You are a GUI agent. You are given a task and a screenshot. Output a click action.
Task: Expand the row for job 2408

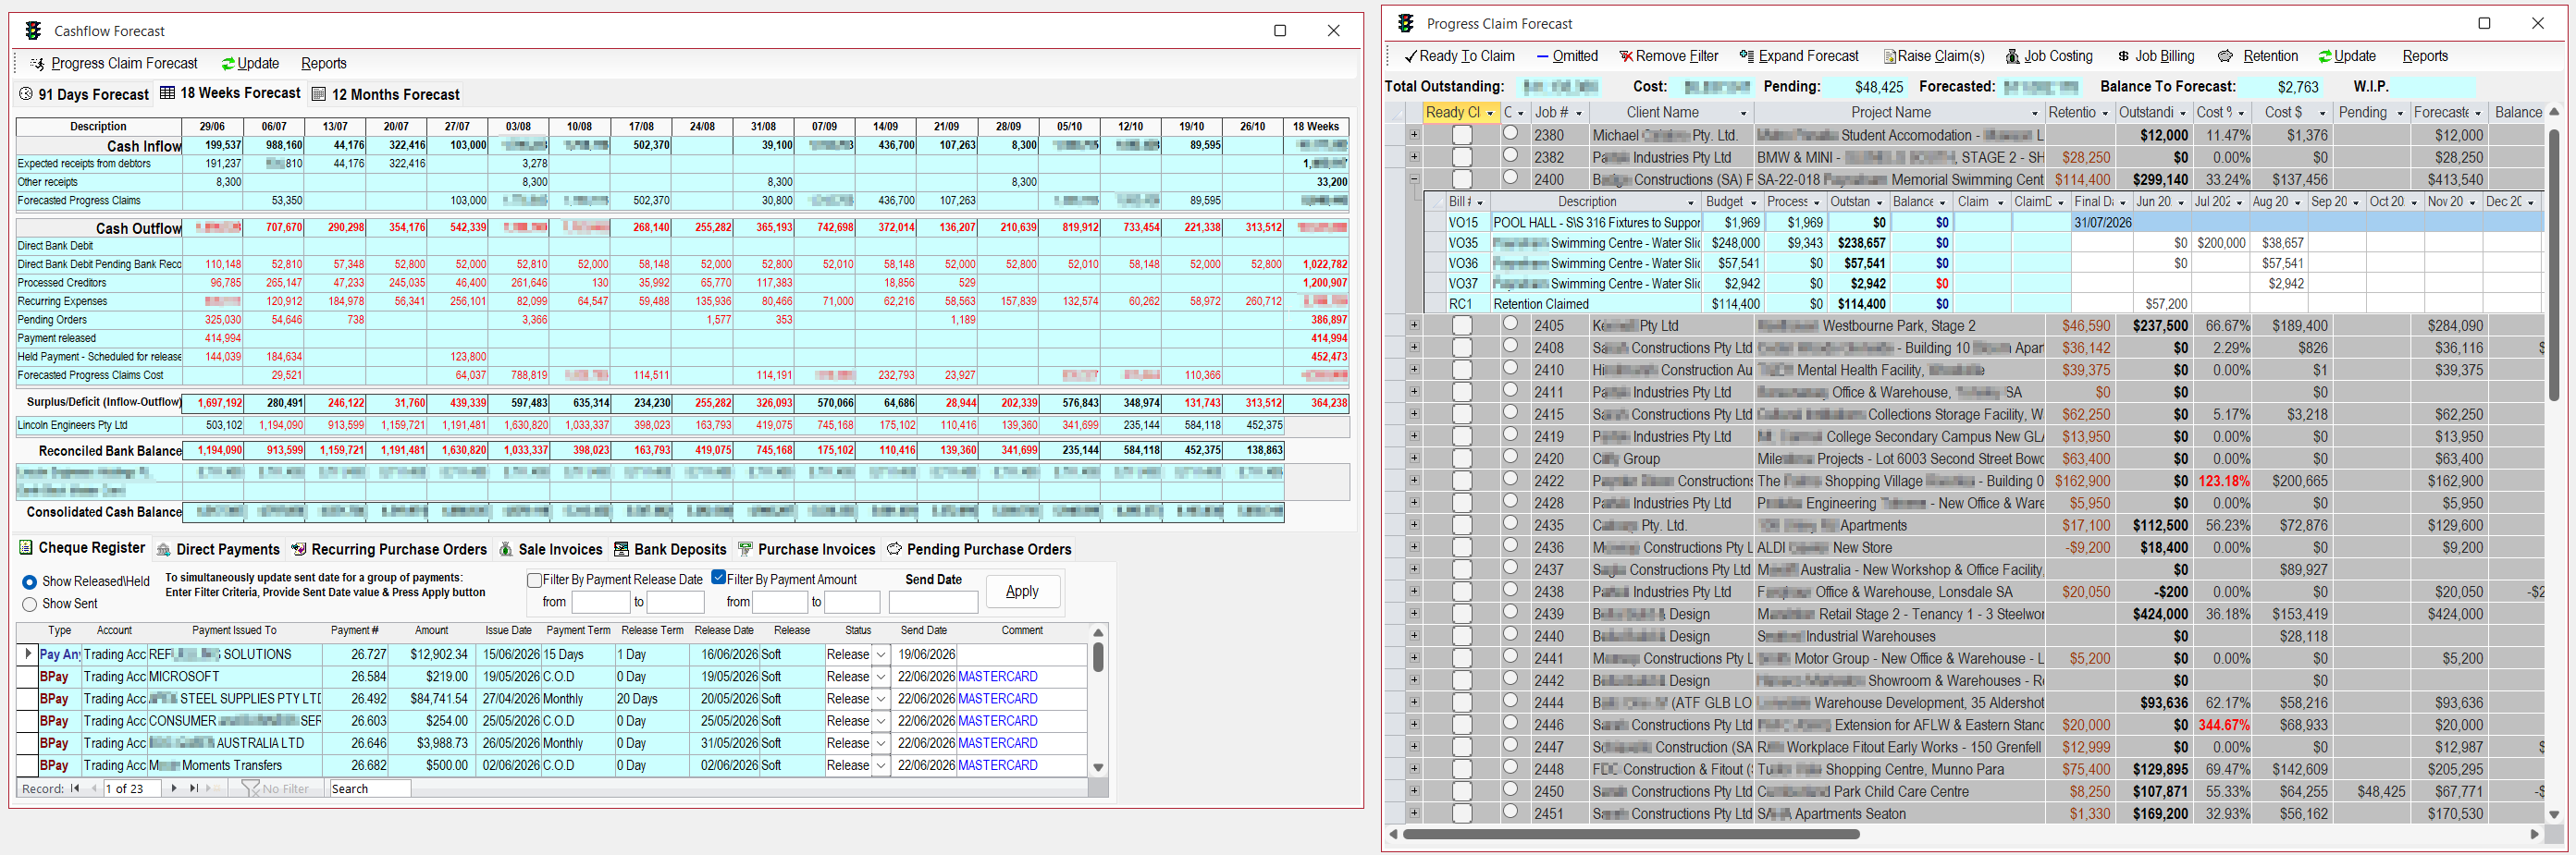tap(1414, 348)
